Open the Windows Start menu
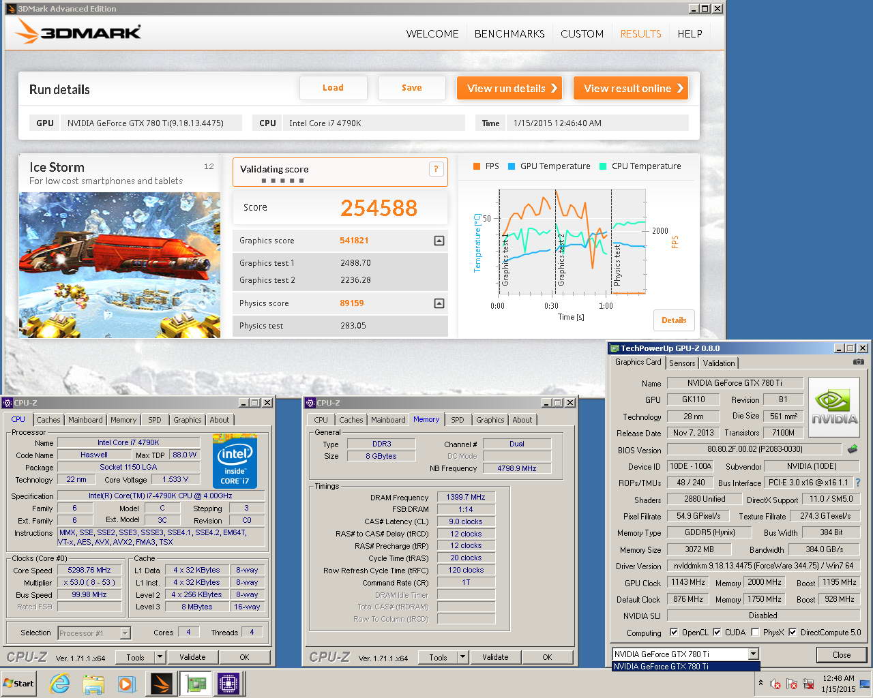The height and width of the screenshot is (698, 873). [x=19, y=684]
